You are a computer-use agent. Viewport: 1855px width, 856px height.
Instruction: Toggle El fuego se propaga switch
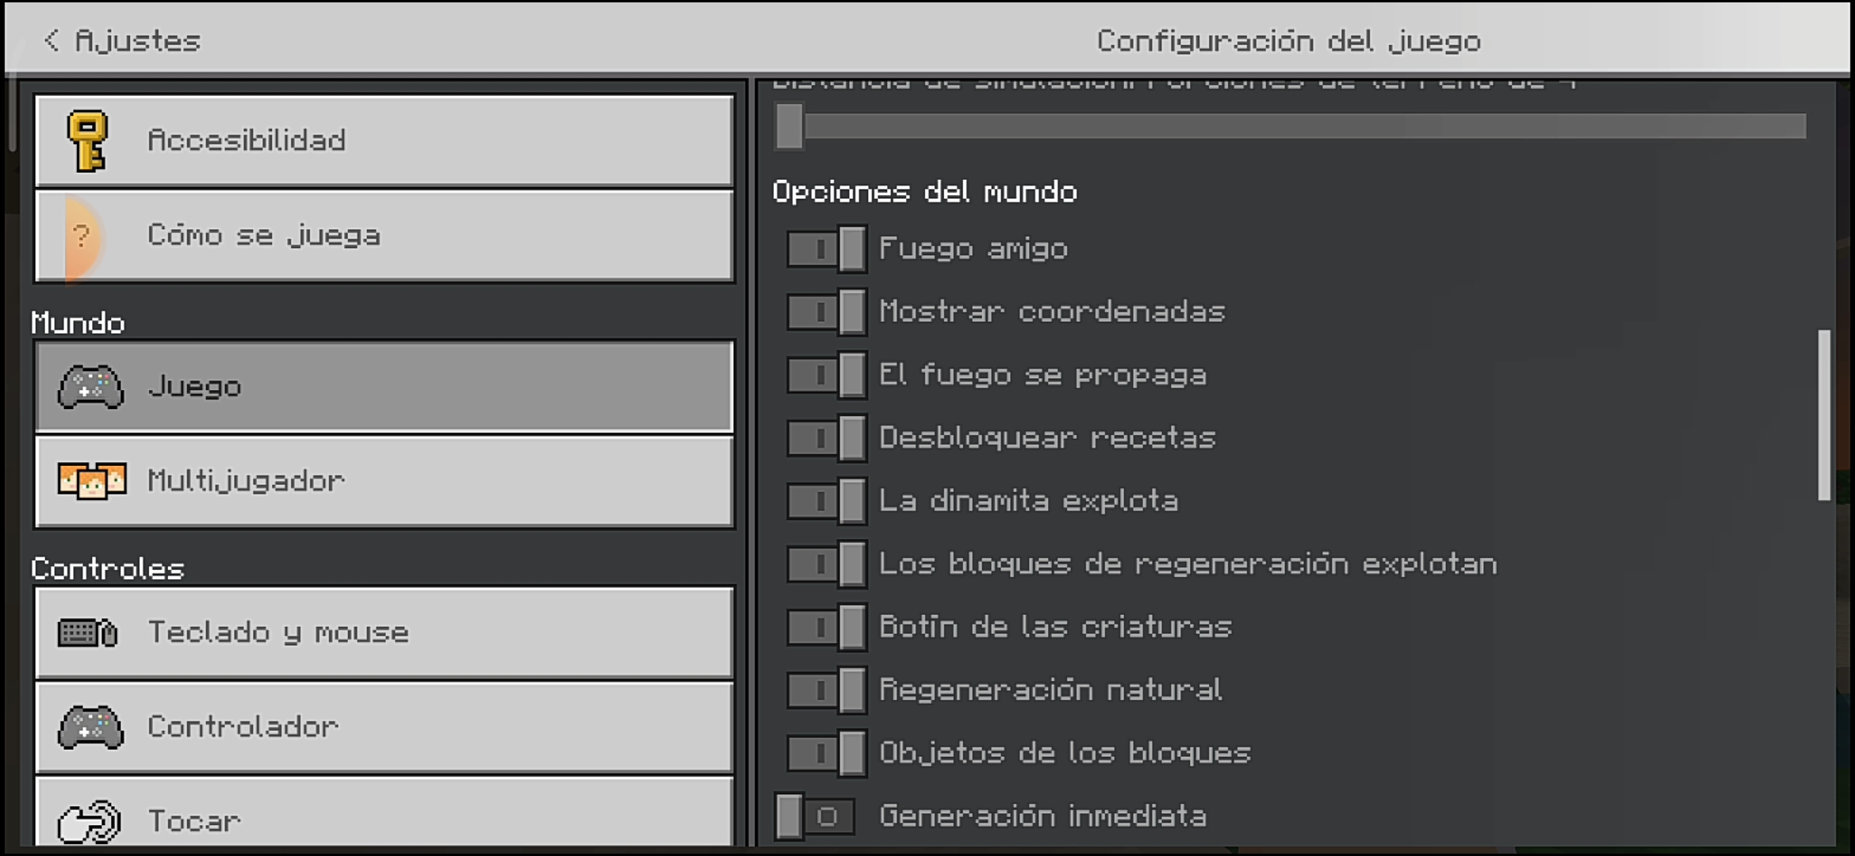(826, 375)
